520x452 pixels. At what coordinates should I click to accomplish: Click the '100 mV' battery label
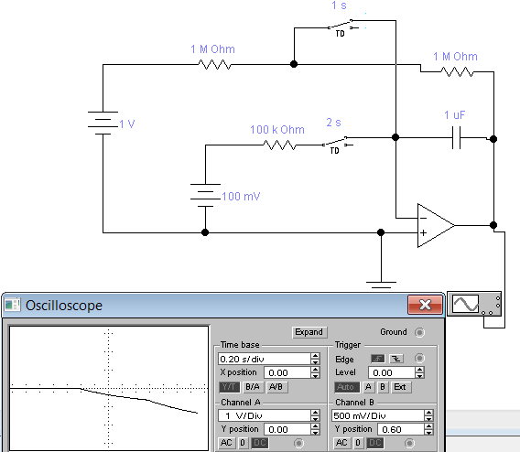(241, 196)
